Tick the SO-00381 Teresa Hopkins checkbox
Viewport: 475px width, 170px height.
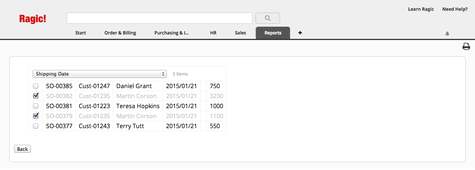coord(36,106)
